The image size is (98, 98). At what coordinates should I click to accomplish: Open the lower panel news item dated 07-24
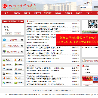pos(45,68)
